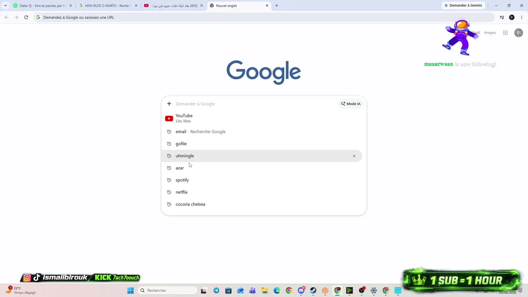This screenshot has width=528, height=297.
Task: Click the plus icon in the search box
Action: pyautogui.click(x=169, y=104)
